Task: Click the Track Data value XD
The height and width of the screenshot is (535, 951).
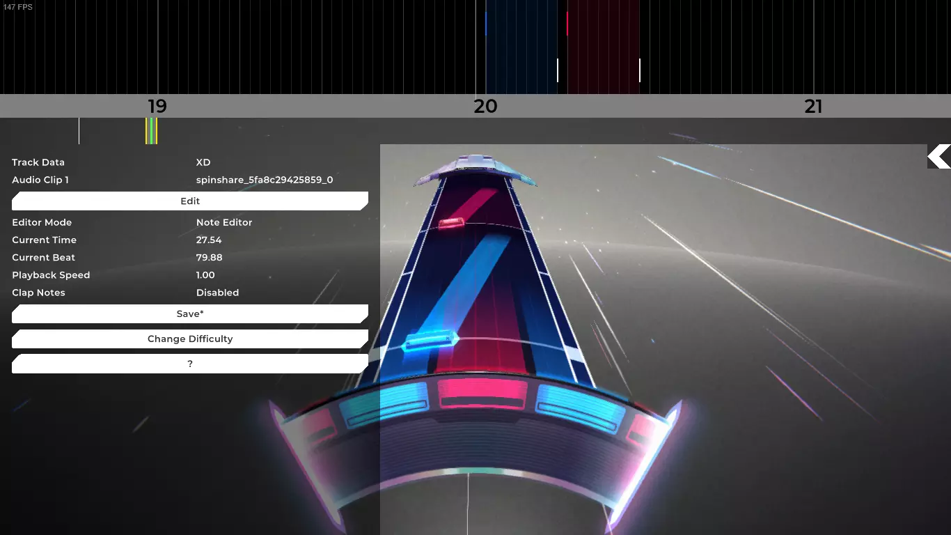Action: (203, 162)
